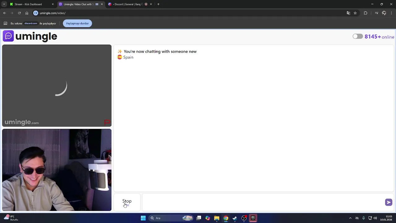Click the red flag report icon
The image size is (396, 223).
click(x=107, y=123)
